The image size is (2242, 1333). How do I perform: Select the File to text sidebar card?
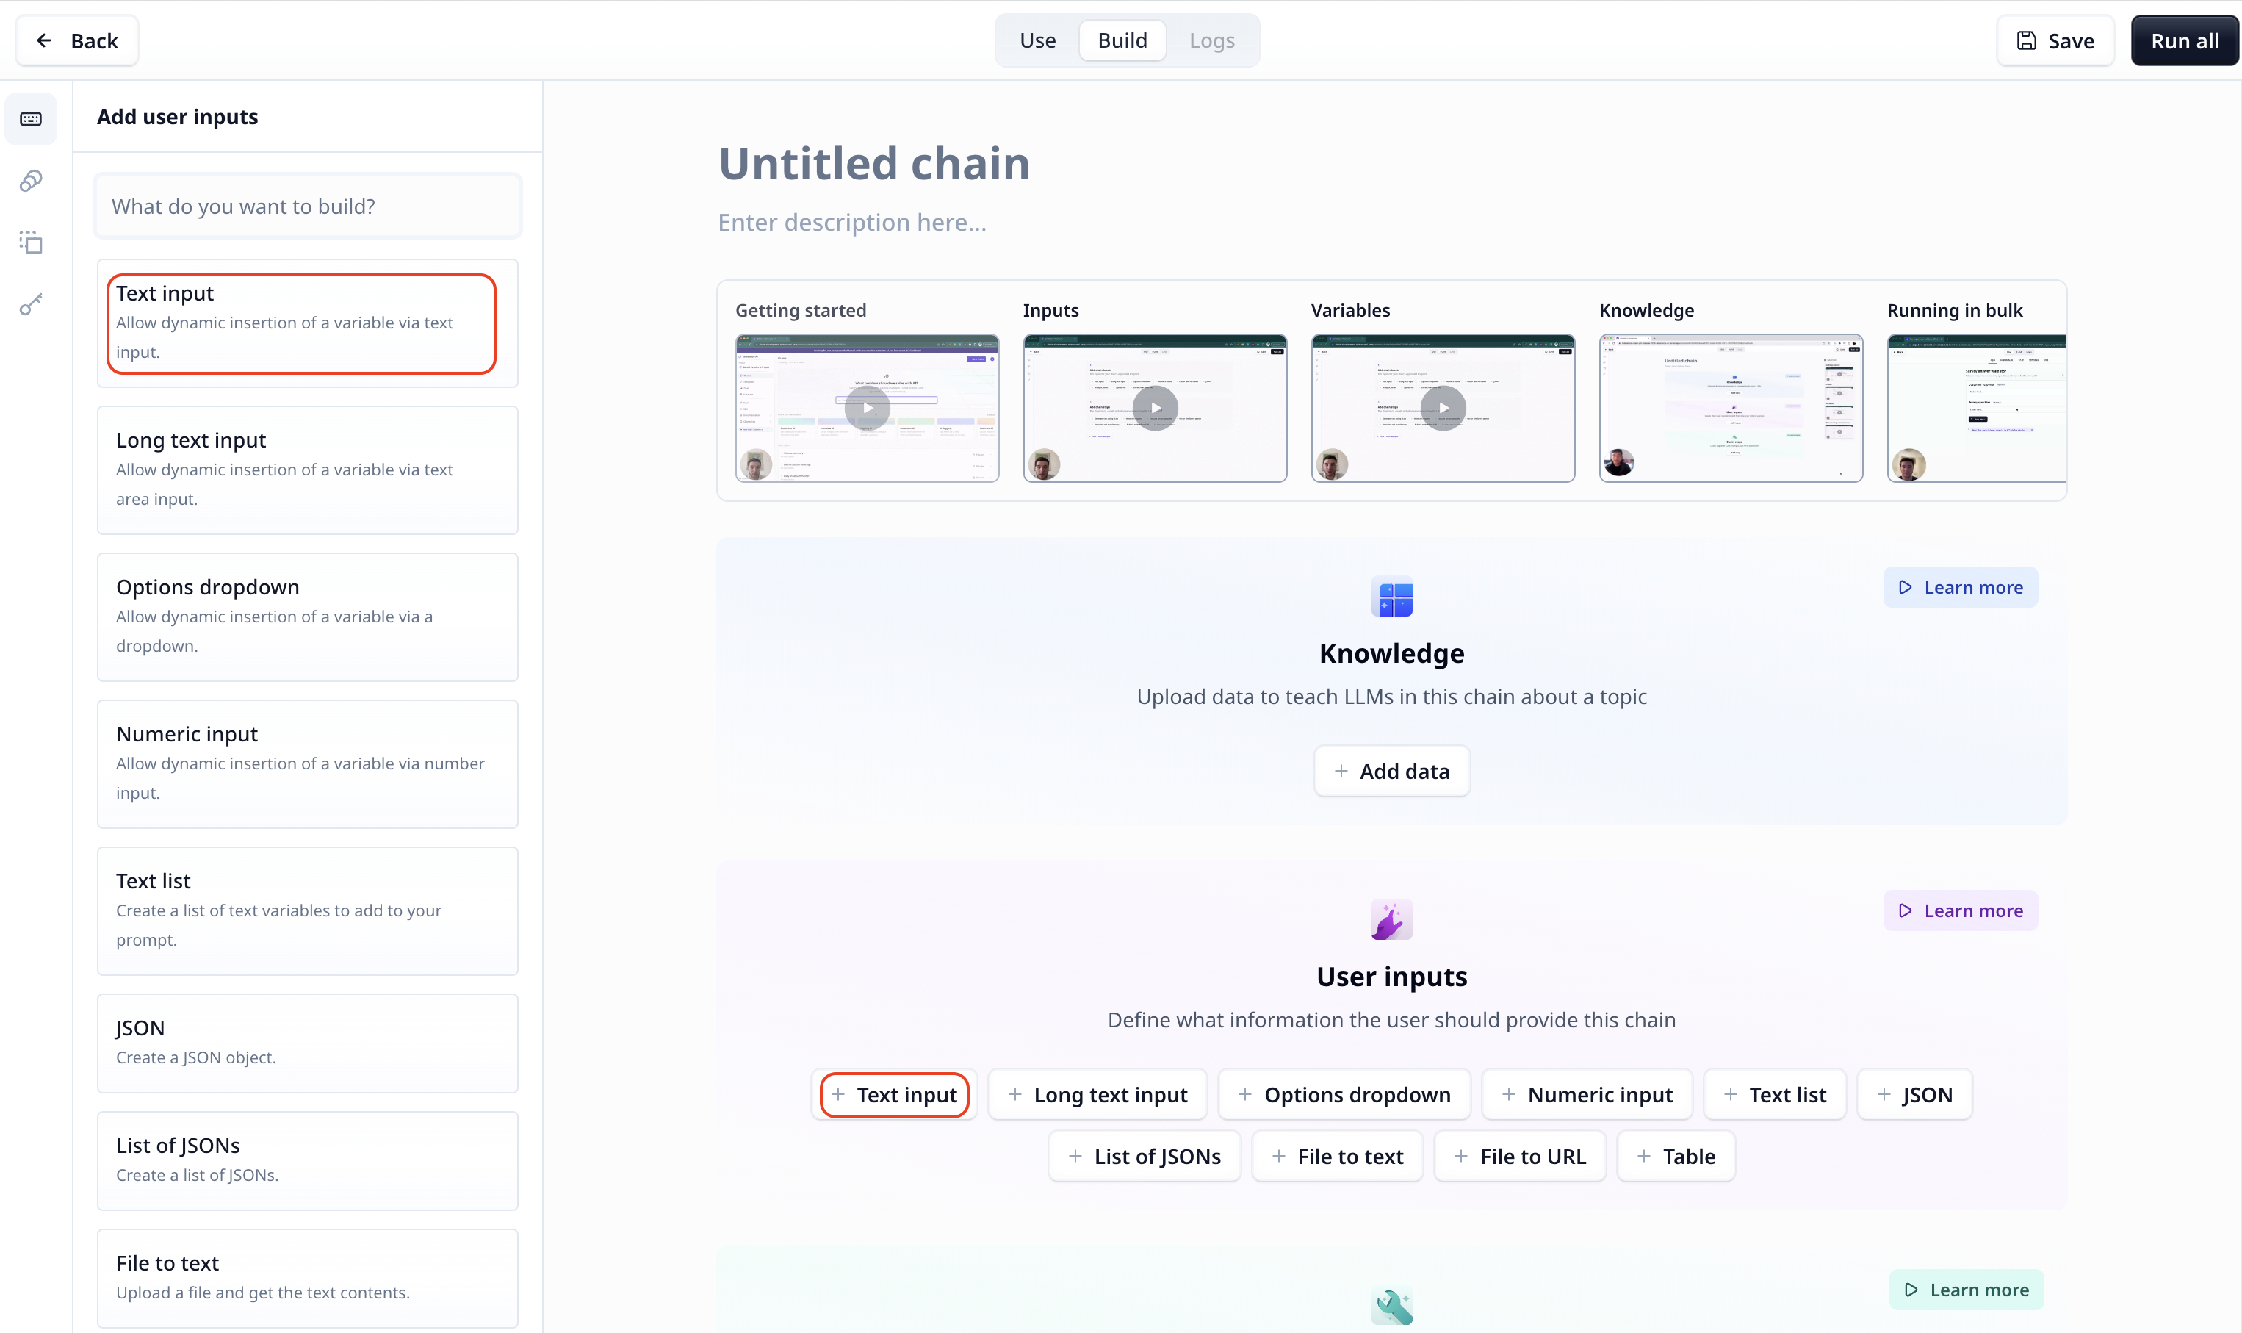[307, 1278]
